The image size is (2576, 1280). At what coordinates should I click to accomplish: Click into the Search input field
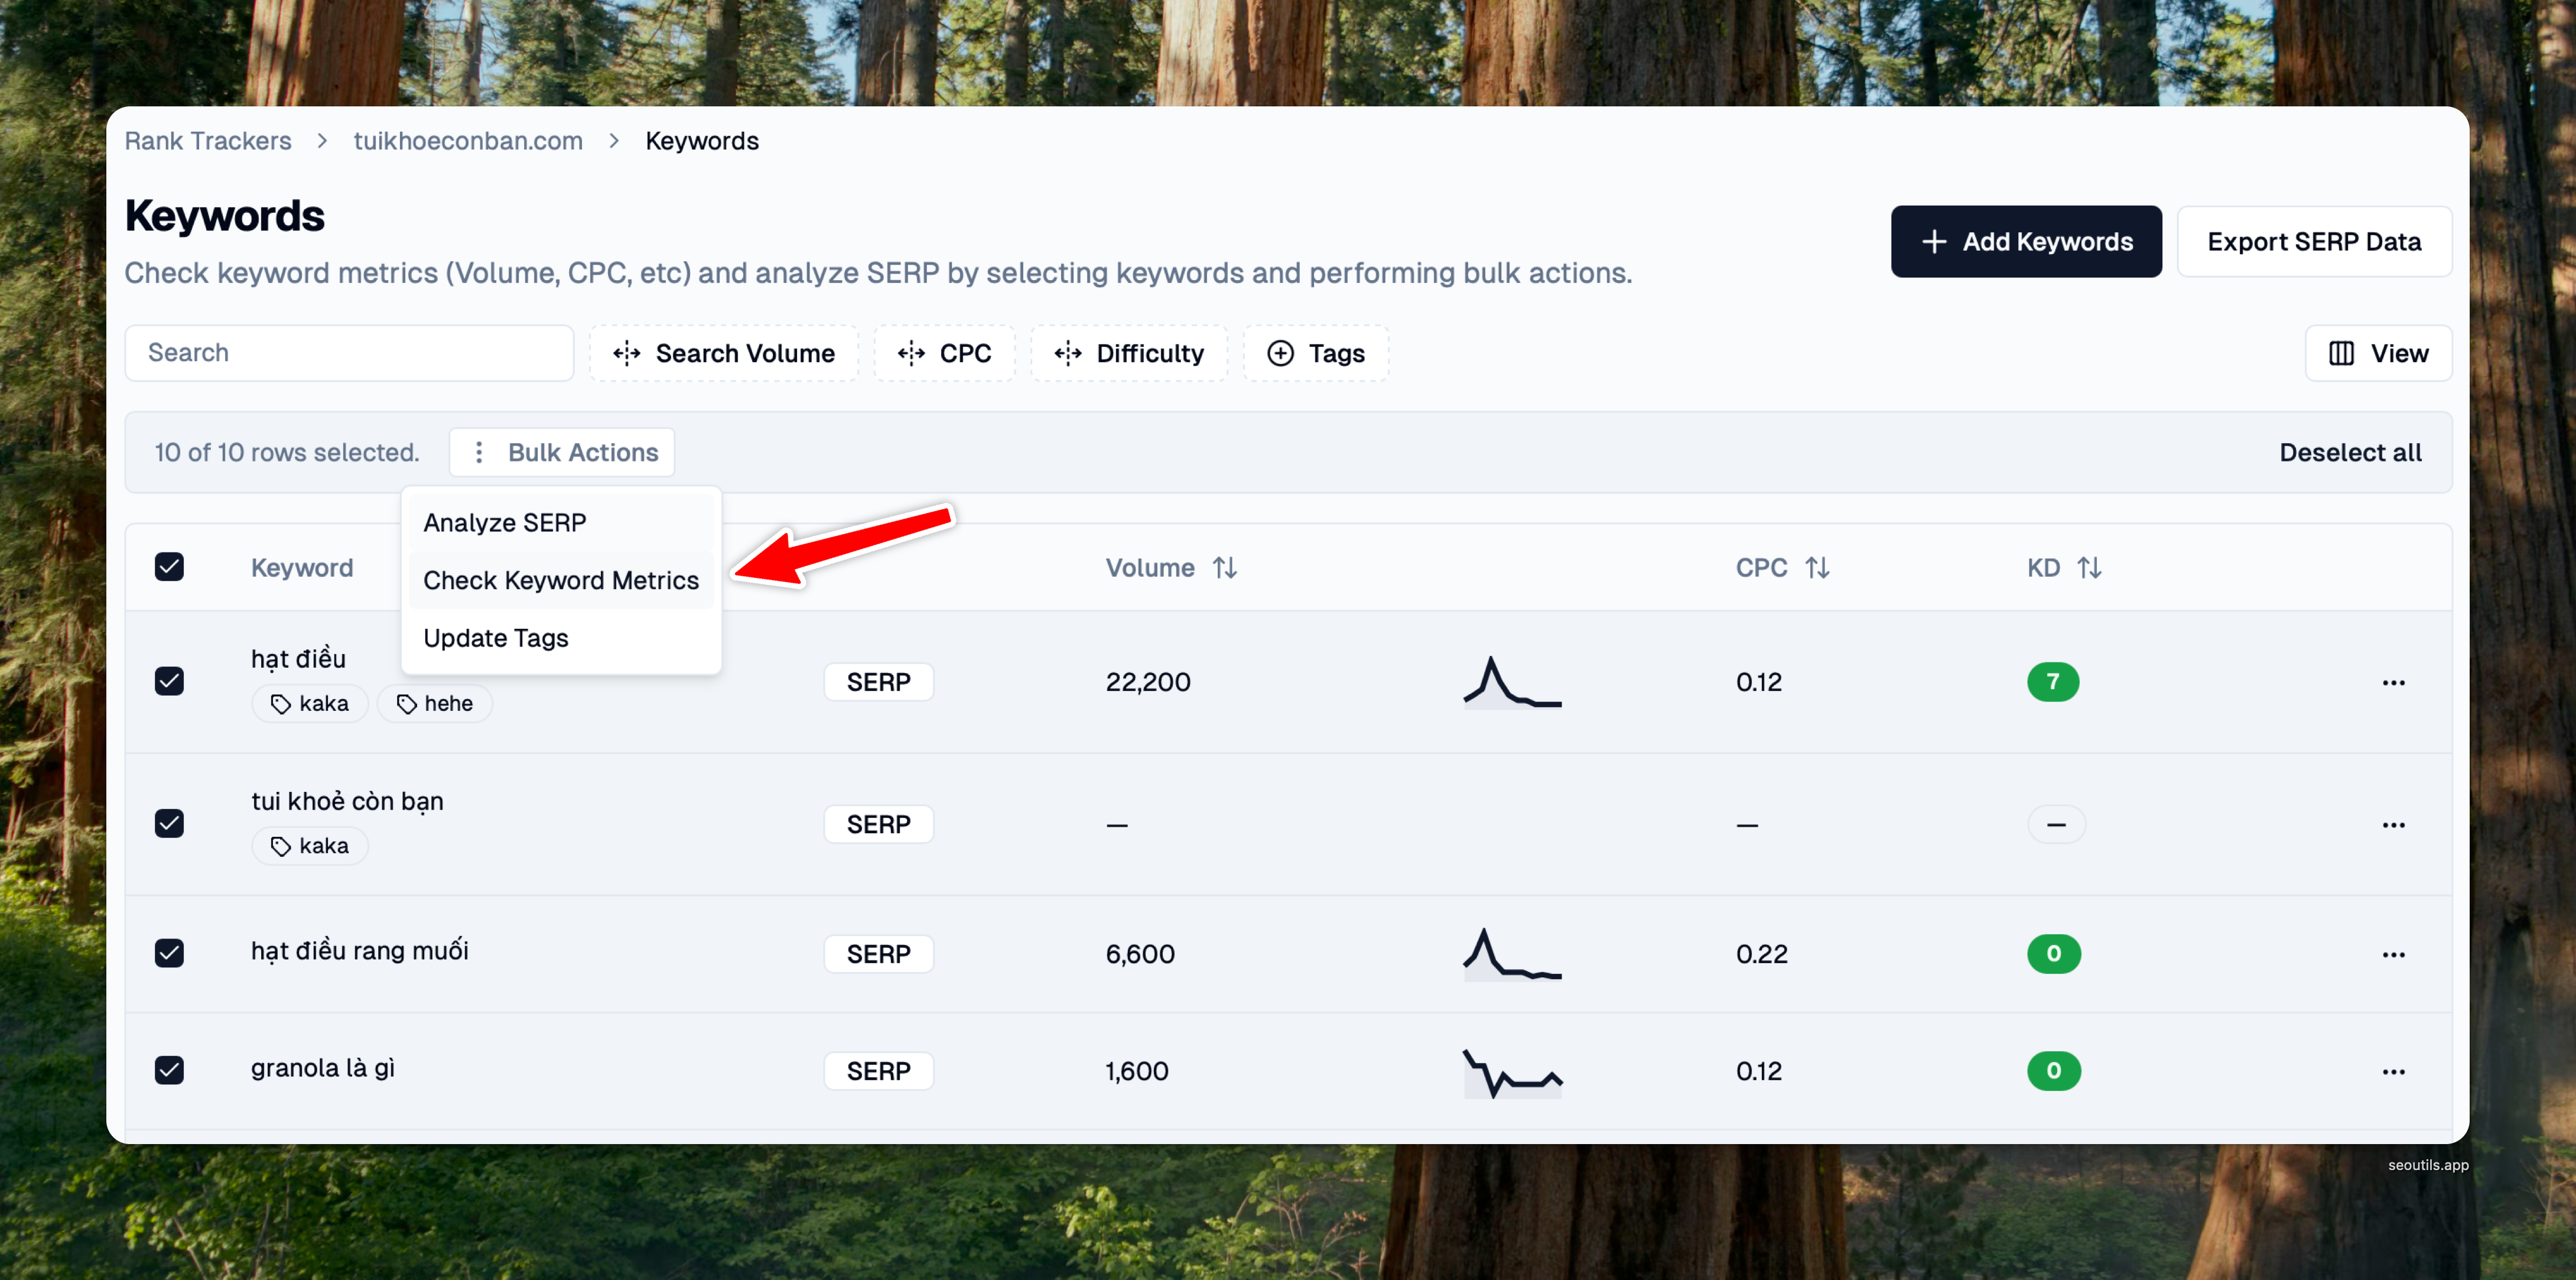[x=349, y=353]
